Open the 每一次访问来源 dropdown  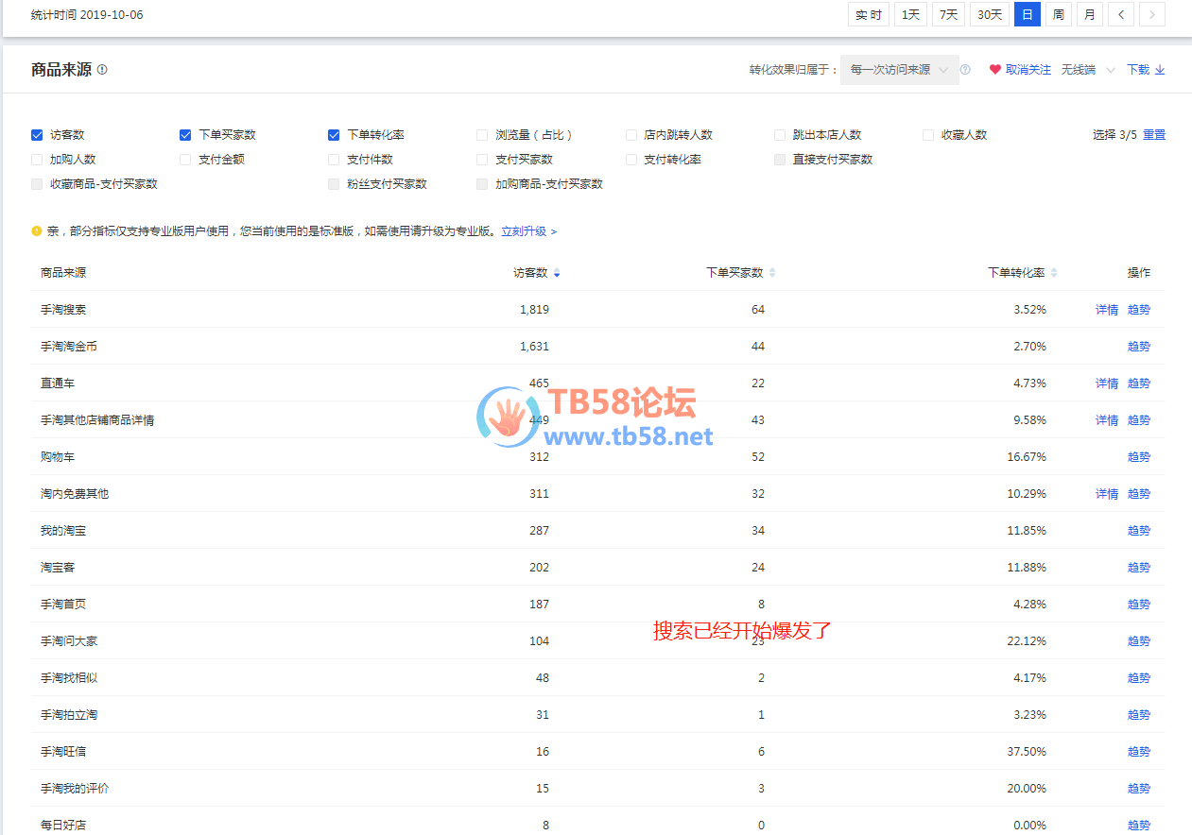[x=899, y=70]
